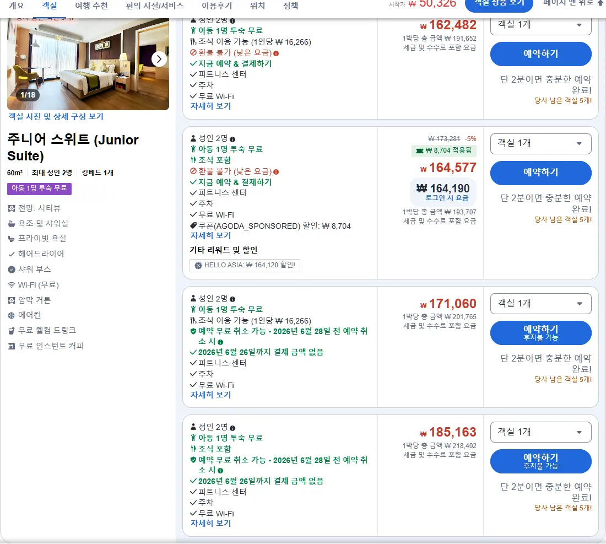This screenshot has width=606, height=544.
Task: Open 객실 1개 dropdown for 171,060 offer
Action: point(540,304)
